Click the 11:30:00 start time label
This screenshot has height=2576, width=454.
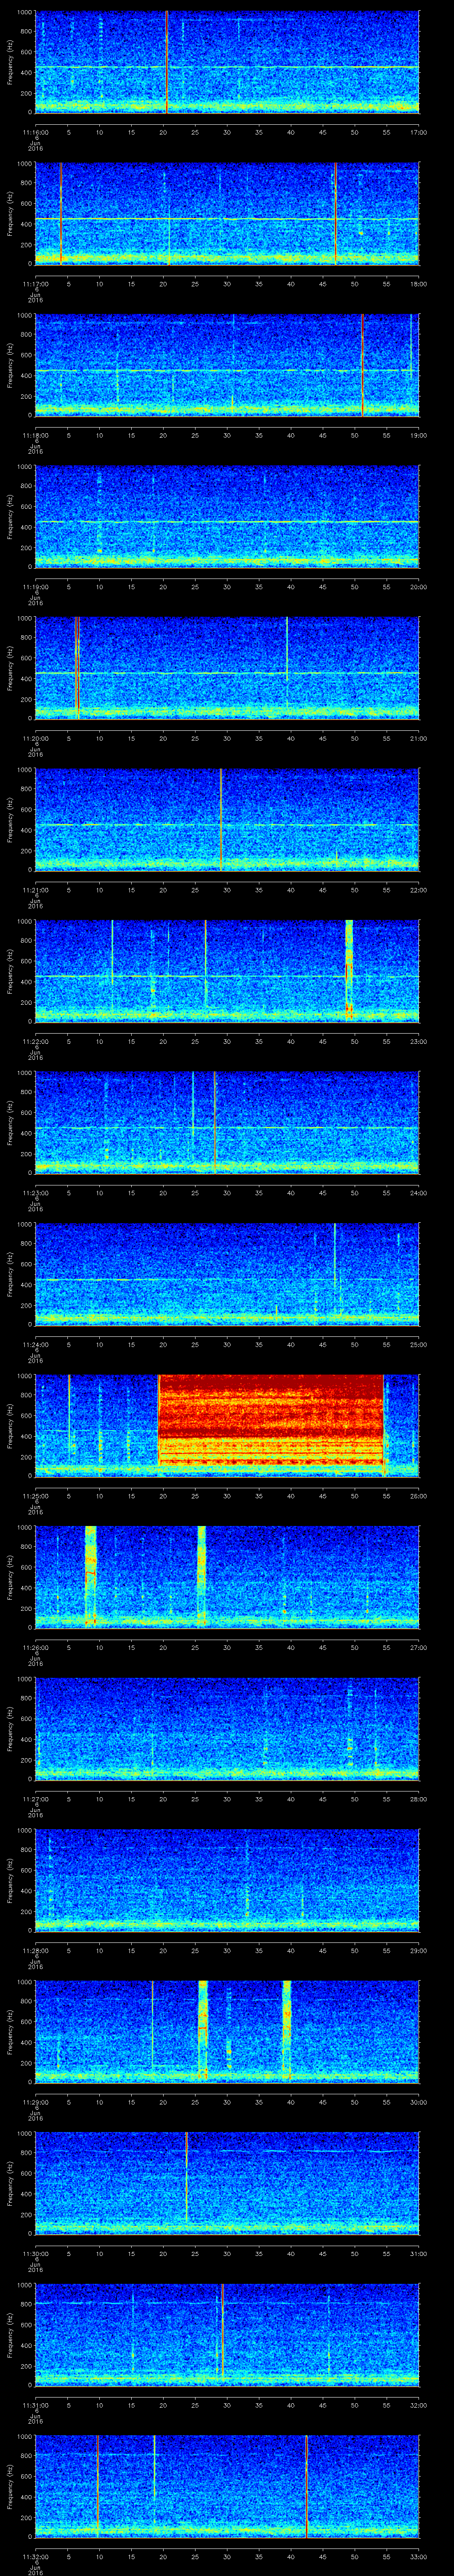(x=35, y=2253)
